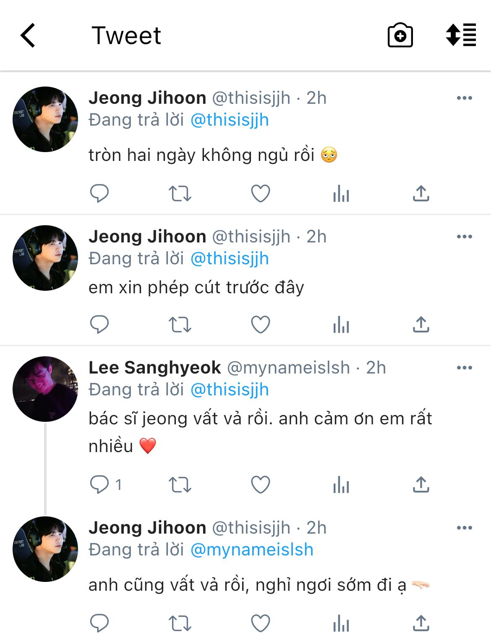Open replies on Lee Sanghyeok's tweet
The image size is (491, 642).
click(x=100, y=484)
